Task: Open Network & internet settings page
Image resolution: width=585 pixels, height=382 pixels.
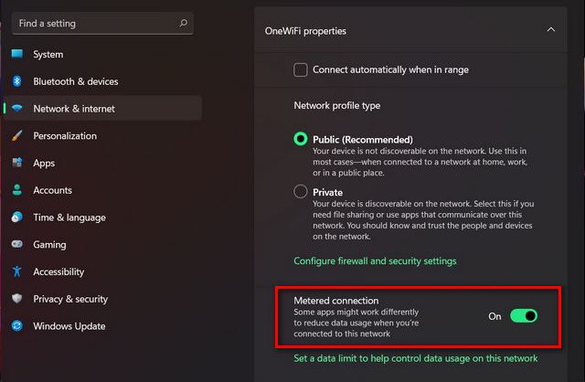Action: point(103,109)
